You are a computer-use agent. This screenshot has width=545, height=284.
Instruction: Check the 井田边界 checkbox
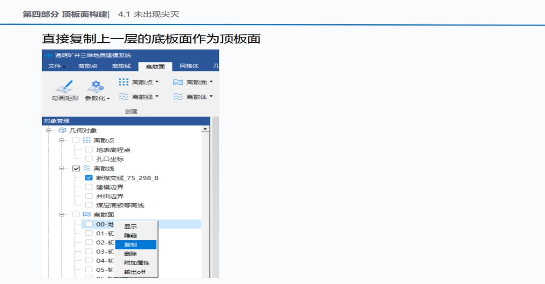(x=89, y=196)
